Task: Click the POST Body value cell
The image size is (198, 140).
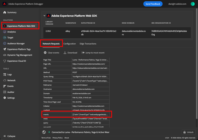Action: point(90,81)
